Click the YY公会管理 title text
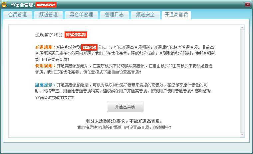This screenshot has height=154, width=253. point(22,5)
